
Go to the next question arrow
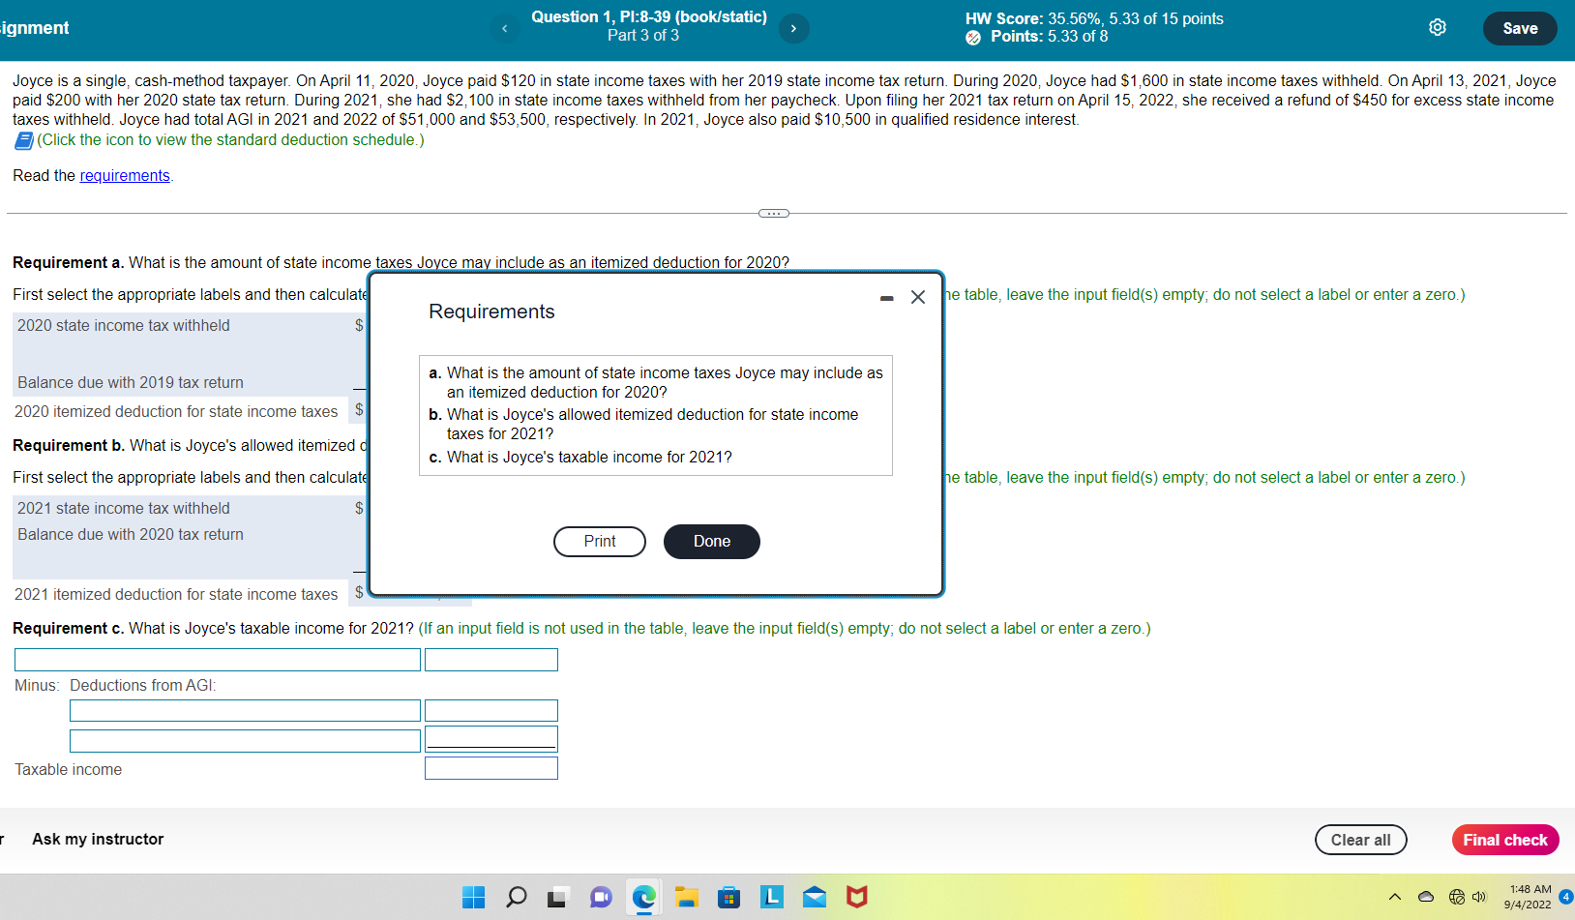(x=793, y=28)
